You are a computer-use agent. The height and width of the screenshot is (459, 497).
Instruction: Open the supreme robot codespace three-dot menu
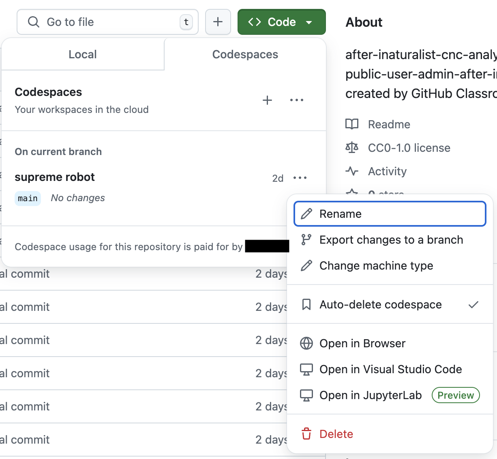tap(300, 178)
